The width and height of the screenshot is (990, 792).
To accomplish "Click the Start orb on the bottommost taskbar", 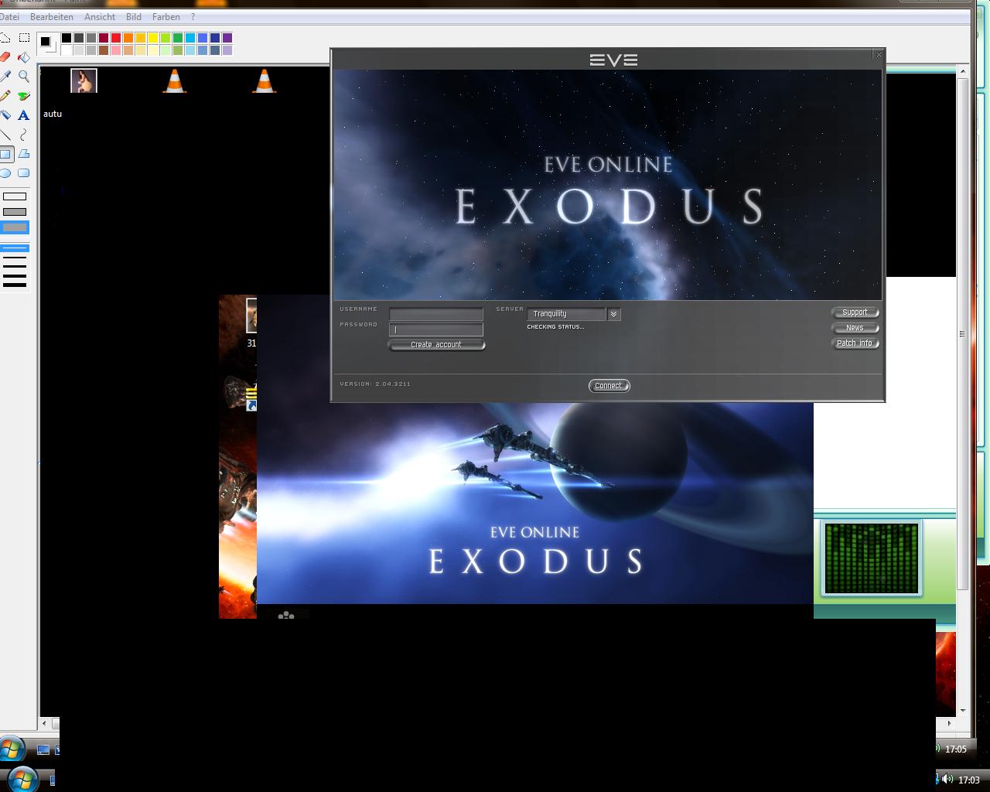I will [21, 778].
